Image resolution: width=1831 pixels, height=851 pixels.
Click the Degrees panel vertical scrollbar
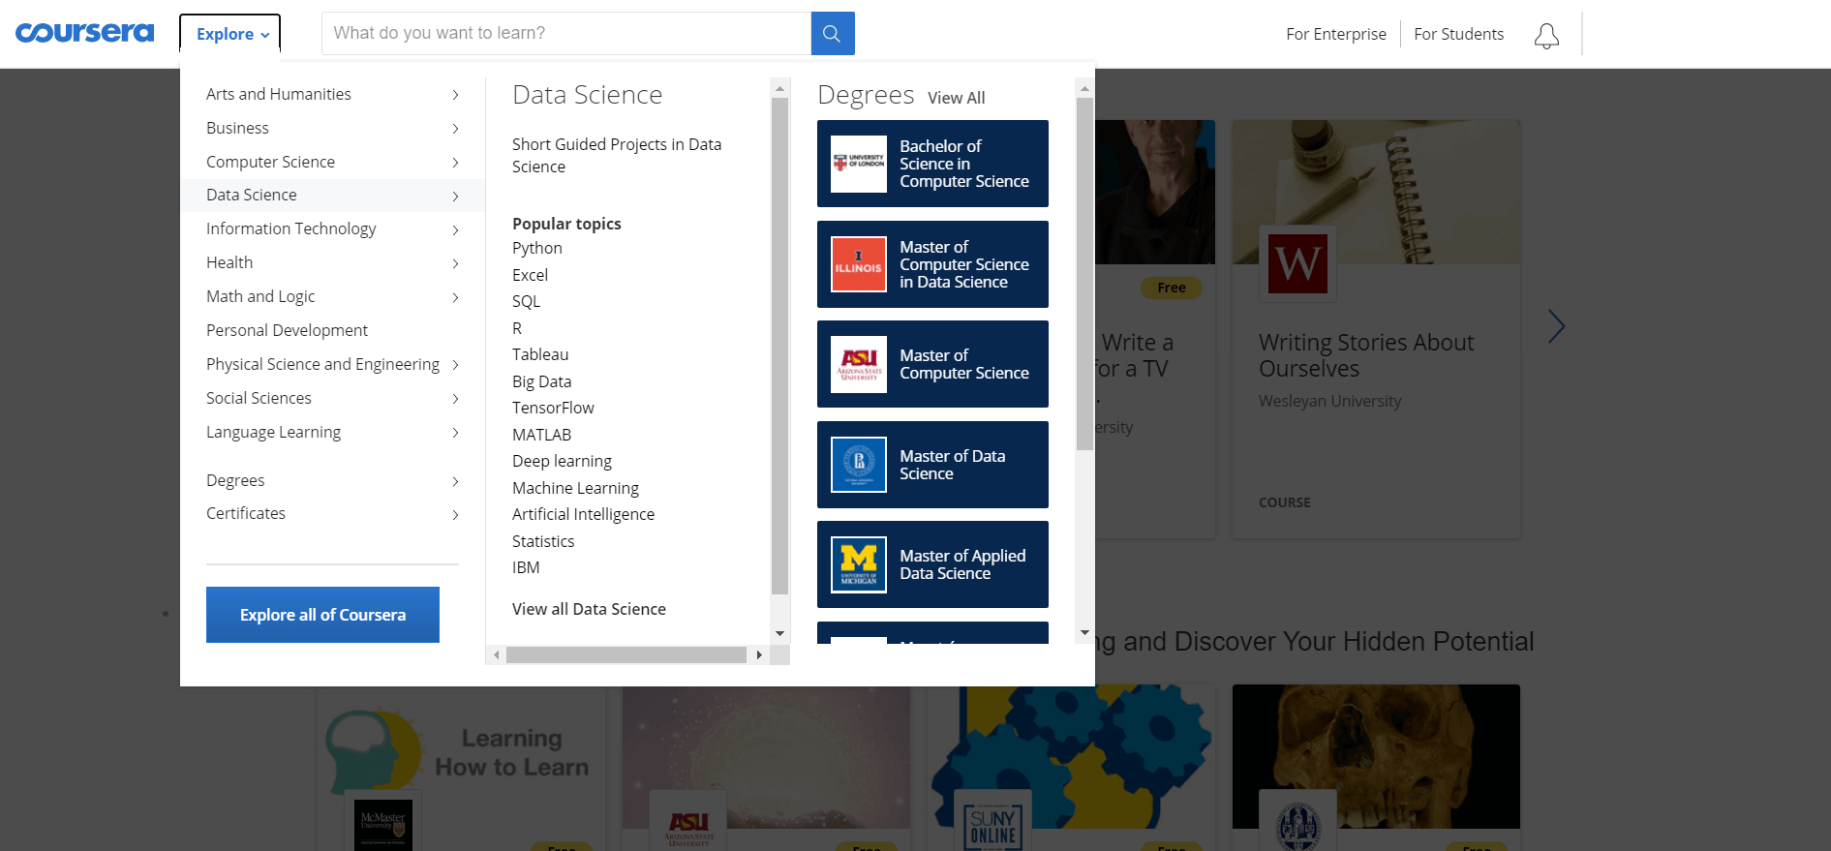tap(1084, 274)
